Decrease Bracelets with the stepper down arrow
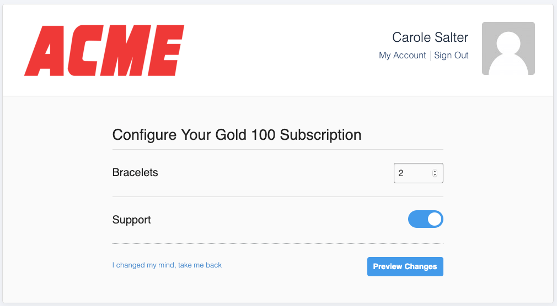Image resolution: width=557 pixels, height=306 pixels. pyautogui.click(x=435, y=176)
